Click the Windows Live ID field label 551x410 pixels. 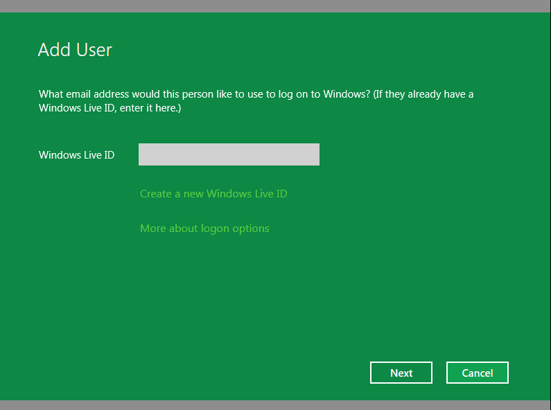point(77,155)
